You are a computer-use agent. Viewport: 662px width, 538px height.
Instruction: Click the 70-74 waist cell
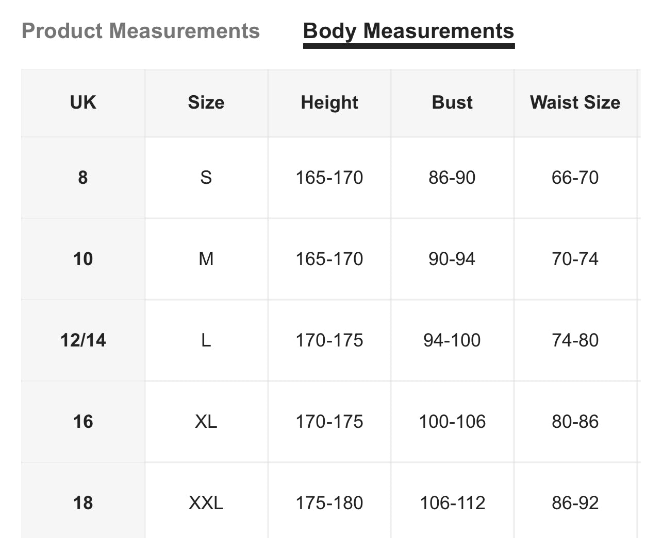click(x=575, y=259)
